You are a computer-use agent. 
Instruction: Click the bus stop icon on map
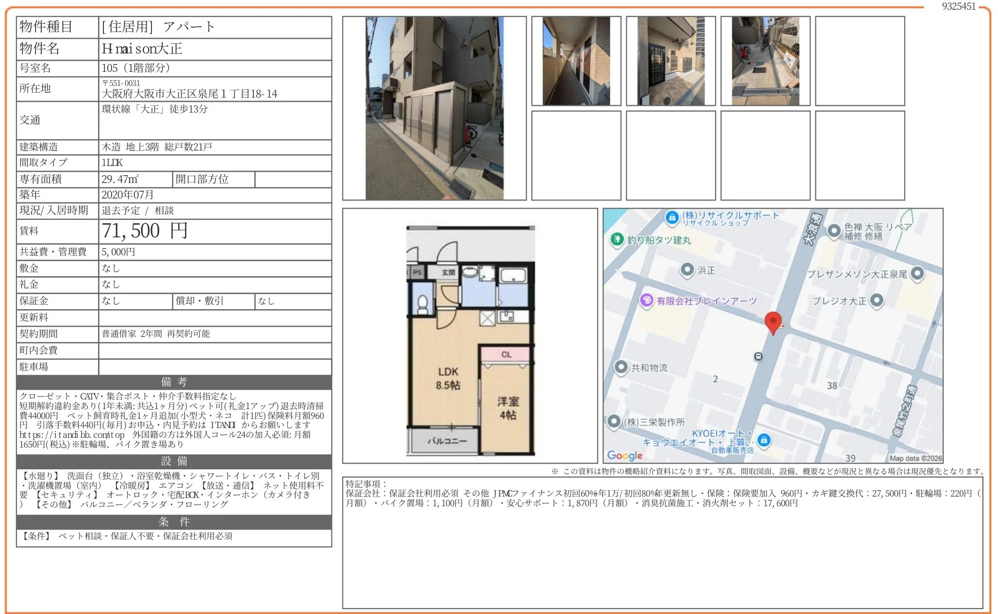(759, 357)
